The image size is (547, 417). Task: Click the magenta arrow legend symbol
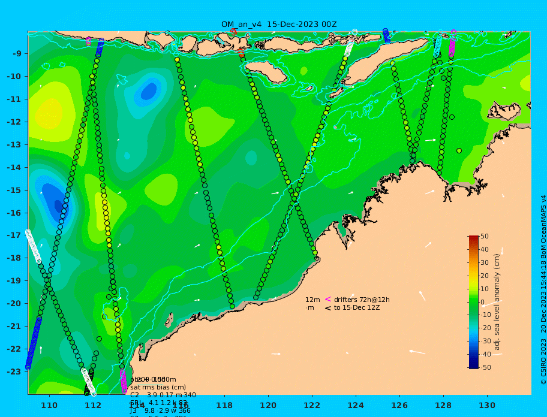[x=328, y=299]
